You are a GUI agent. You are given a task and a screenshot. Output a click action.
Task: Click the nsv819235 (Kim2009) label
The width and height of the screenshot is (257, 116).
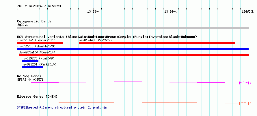pos(38,58)
